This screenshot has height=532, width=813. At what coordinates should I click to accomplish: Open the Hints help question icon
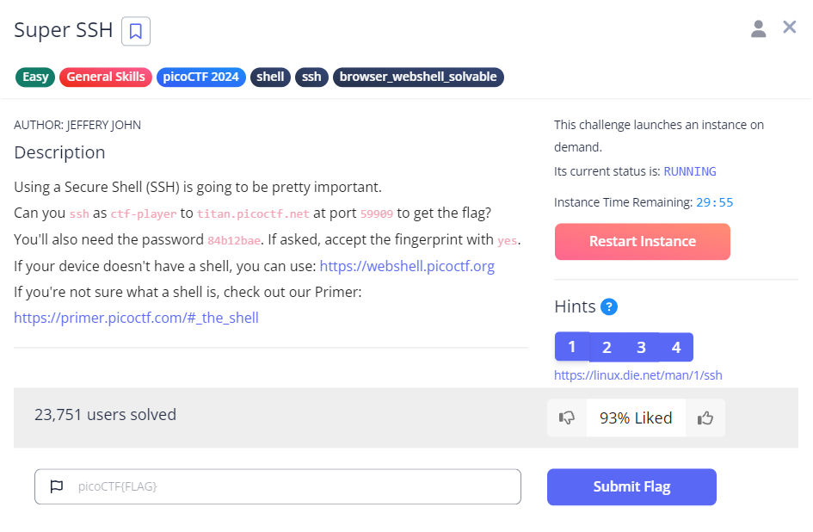(609, 306)
